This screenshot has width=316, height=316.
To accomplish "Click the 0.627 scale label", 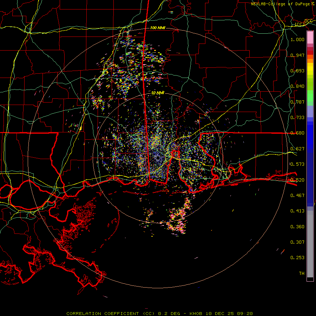I will click(297, 149).
